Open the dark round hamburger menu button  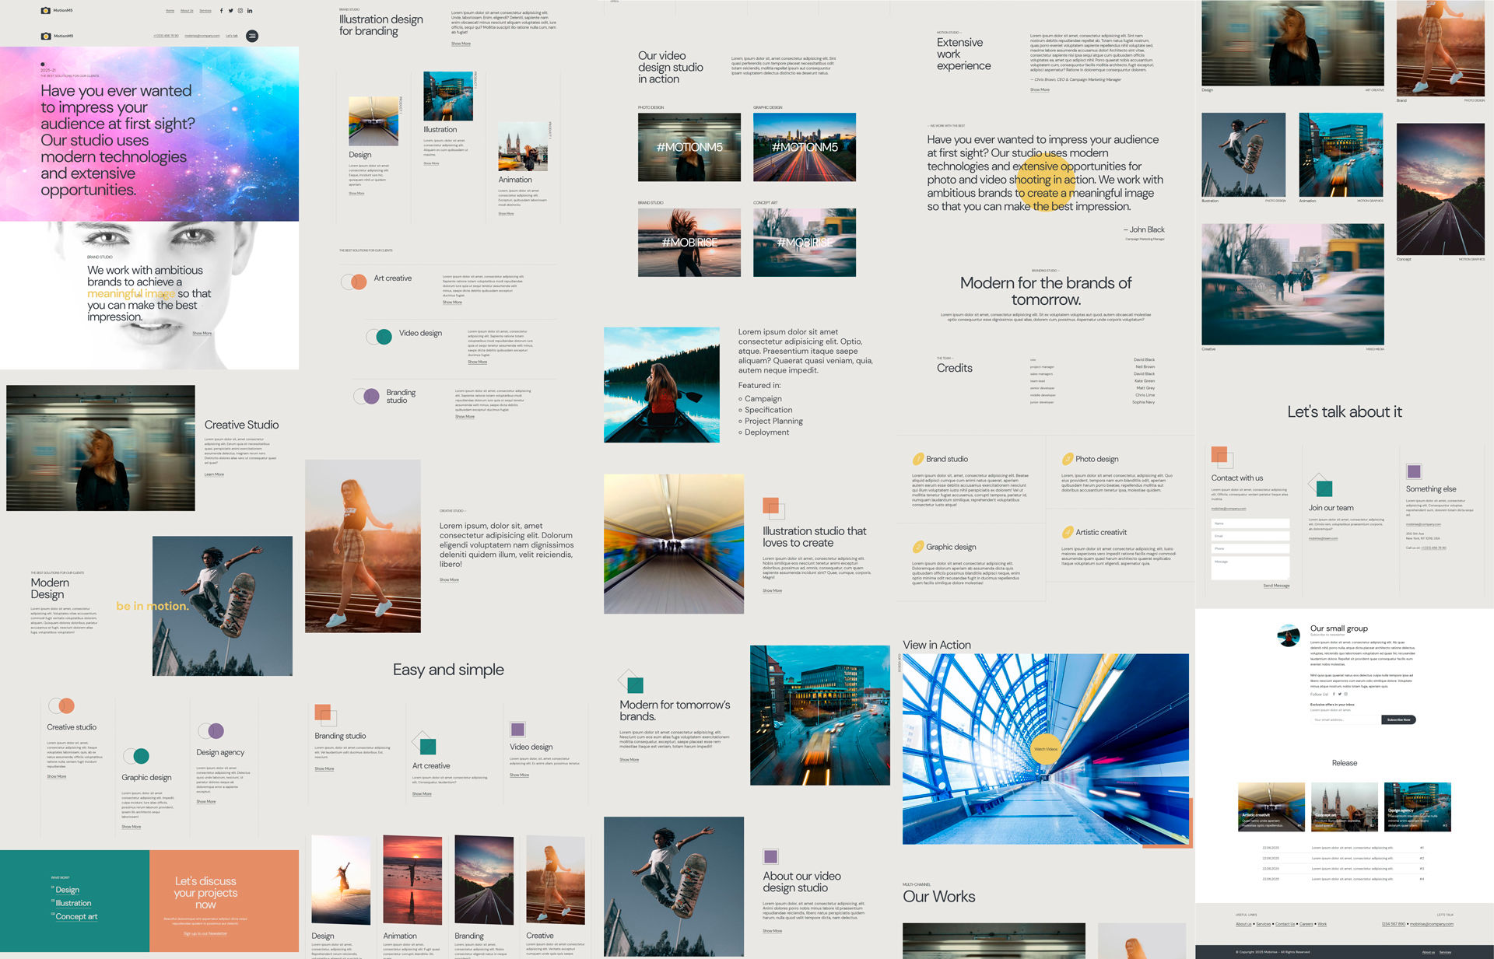pos(252,36)
